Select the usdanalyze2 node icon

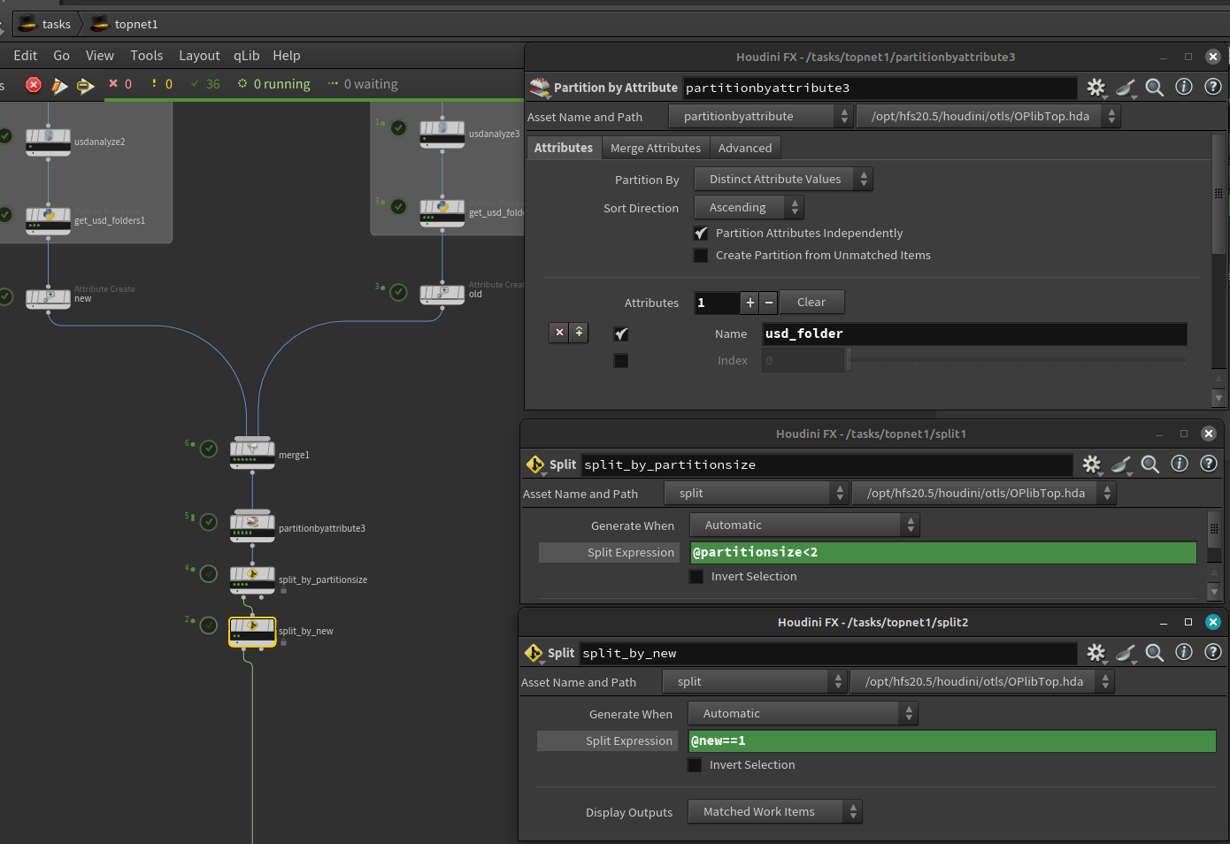pos(48,140)
